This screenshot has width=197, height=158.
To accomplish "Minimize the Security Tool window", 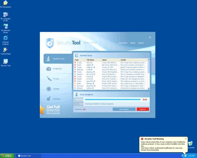I will point(146,38).
